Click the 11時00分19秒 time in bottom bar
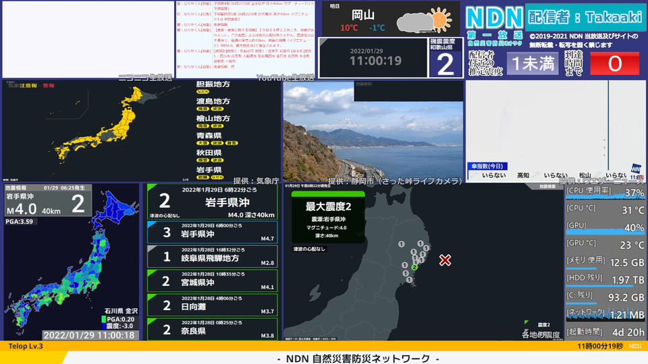Viewport: 648px width, 364px height. (x=600, y=346)
